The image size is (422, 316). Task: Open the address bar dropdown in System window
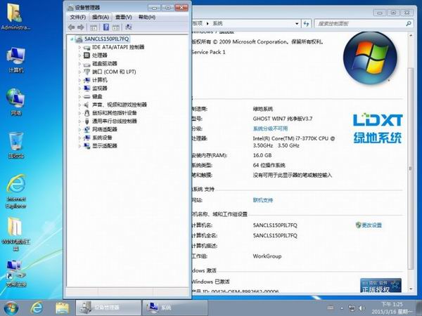297,24
